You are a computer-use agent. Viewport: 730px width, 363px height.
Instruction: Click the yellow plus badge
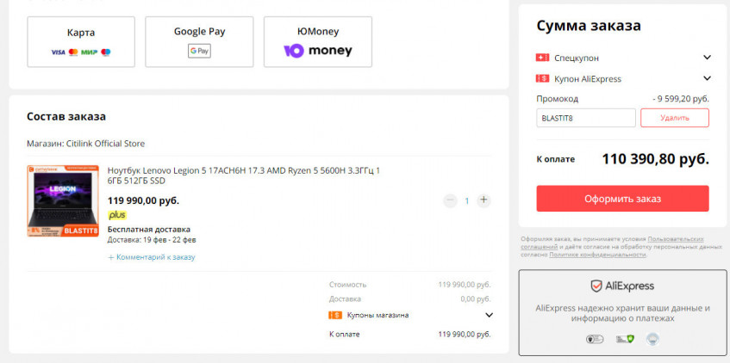[117, 215]
